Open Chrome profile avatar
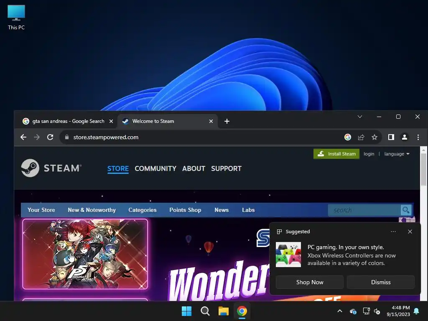Viewport: 428px width, 321px height. pos(405,137)
